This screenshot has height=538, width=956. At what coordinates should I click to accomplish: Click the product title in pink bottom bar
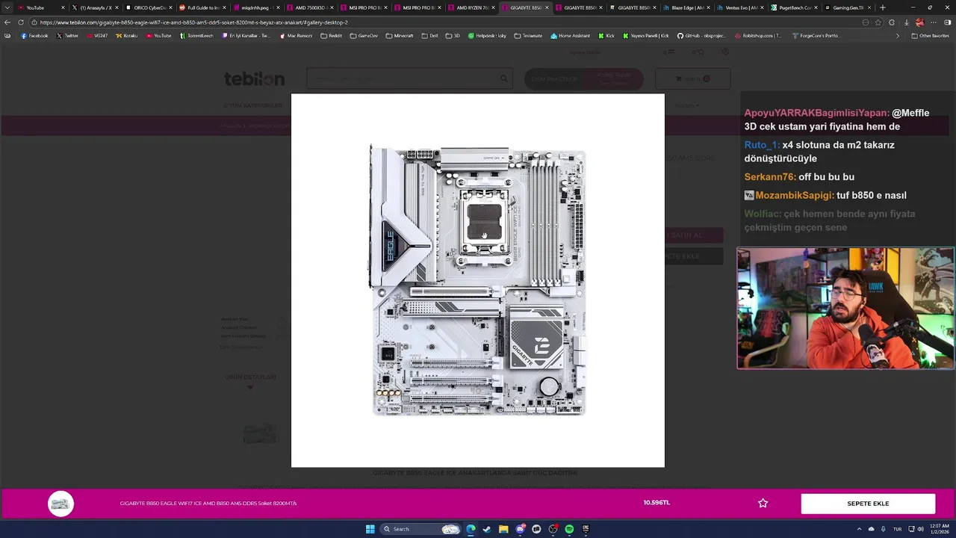208,504
